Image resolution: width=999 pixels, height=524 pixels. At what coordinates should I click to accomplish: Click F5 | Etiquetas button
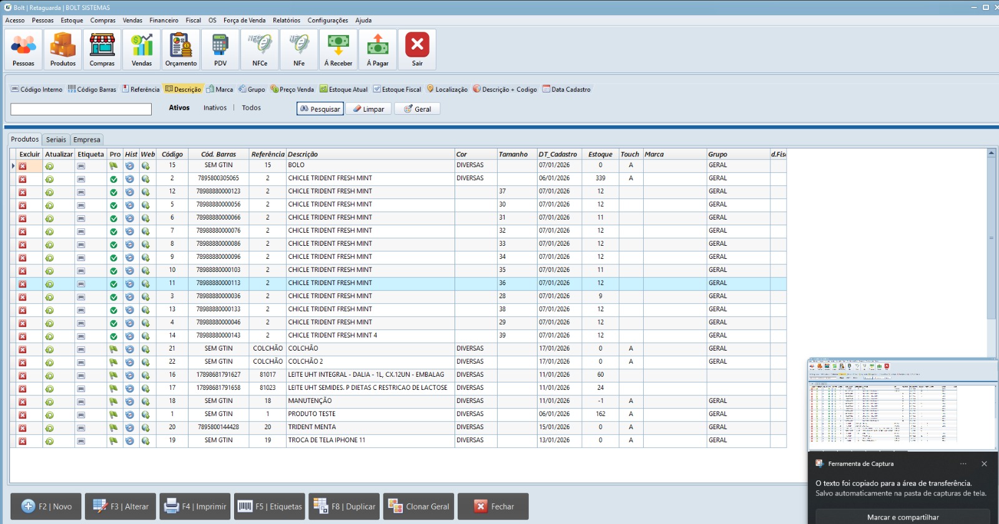(x=270, y=507)
